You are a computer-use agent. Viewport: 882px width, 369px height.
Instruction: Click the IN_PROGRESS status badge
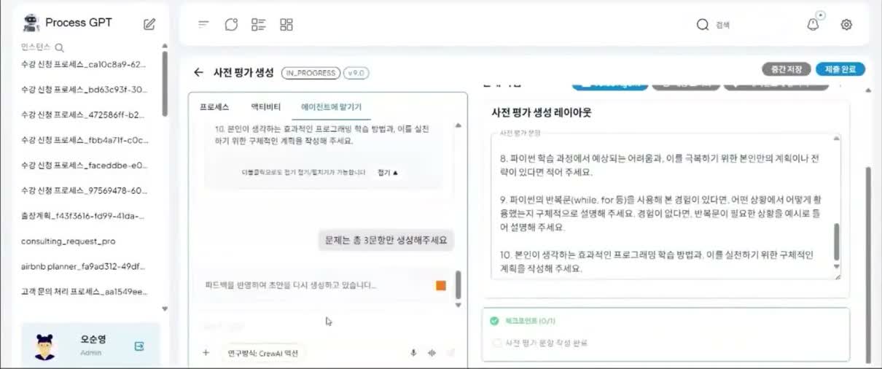click(x=311, y=73)
